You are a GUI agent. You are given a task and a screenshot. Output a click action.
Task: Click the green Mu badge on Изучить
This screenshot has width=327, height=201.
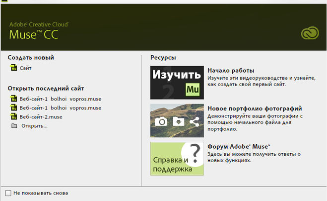[x=193, y=90]
